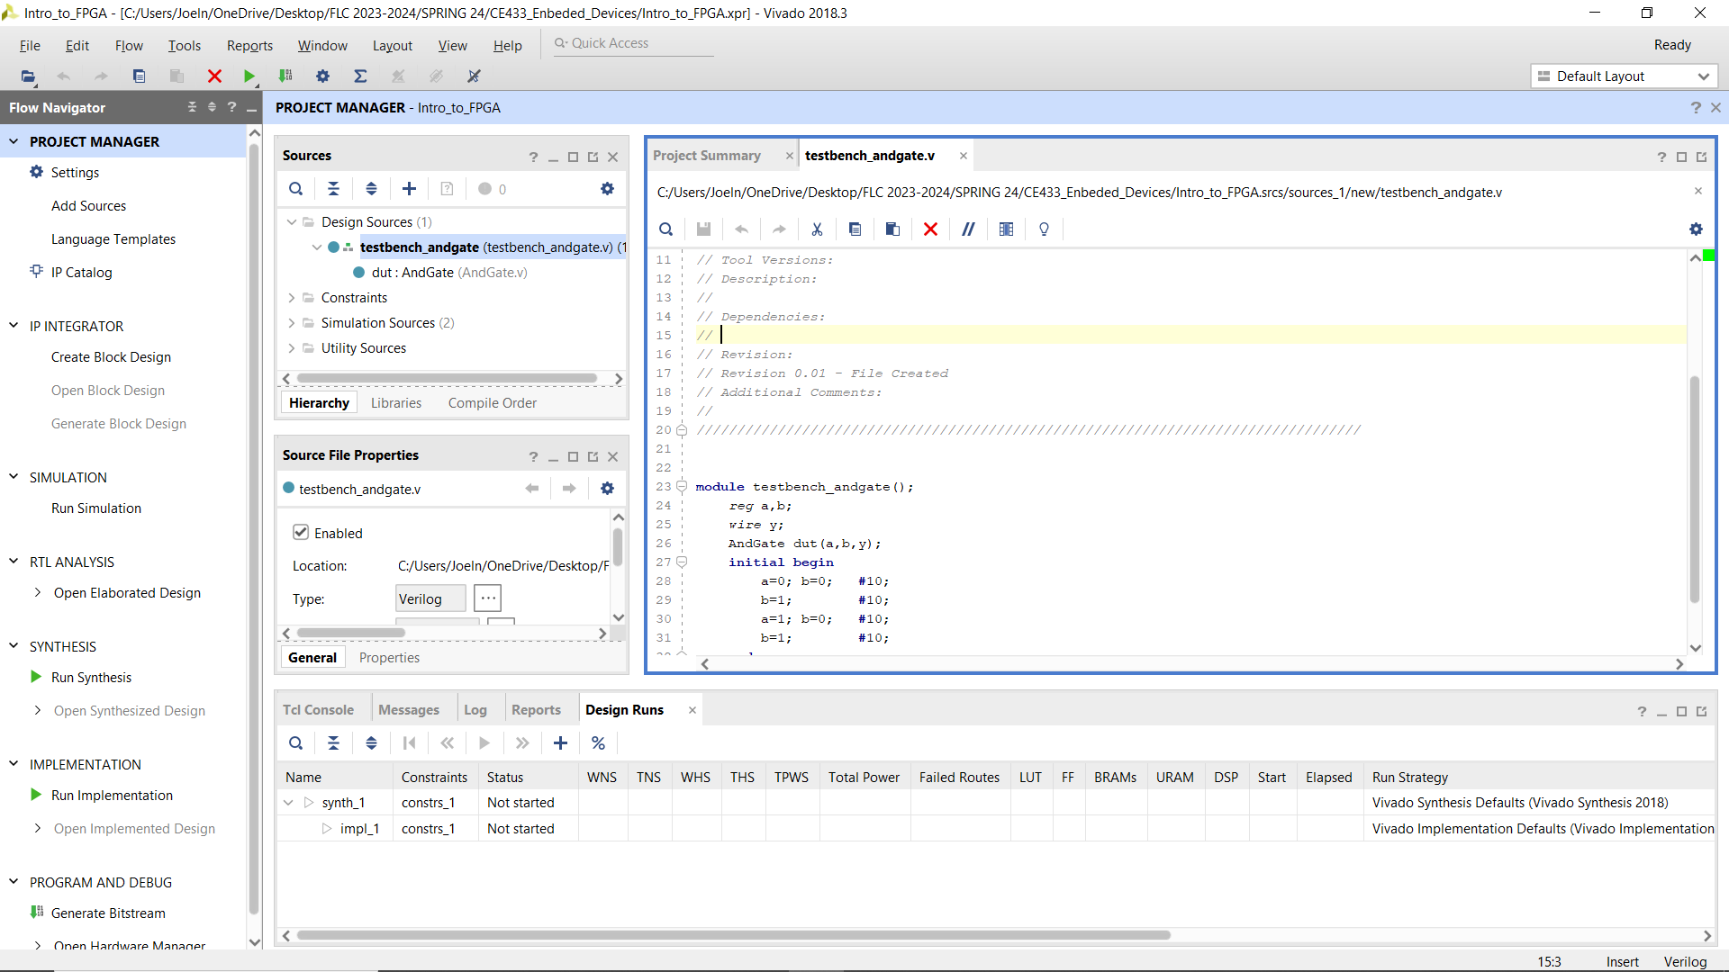Screen dimensions: 1729x972
Task: Collapse the synth_1 run row
Action: [288, 802]
